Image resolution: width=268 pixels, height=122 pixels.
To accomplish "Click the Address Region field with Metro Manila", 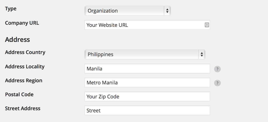I will (147, 82).
